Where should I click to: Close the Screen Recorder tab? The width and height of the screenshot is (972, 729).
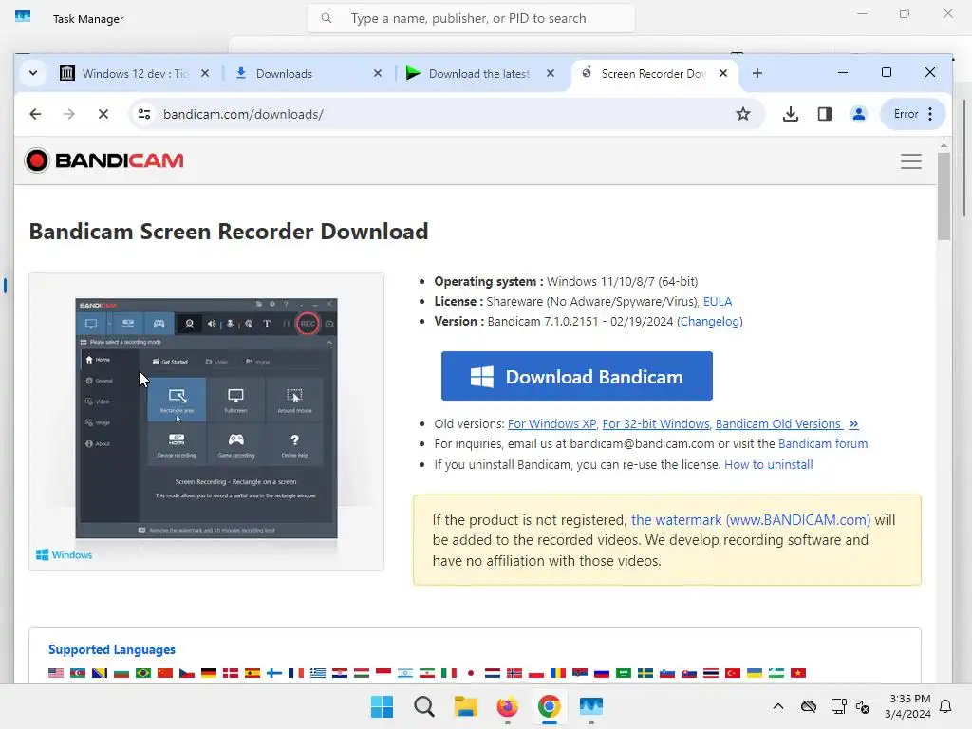tap(722, 73)
